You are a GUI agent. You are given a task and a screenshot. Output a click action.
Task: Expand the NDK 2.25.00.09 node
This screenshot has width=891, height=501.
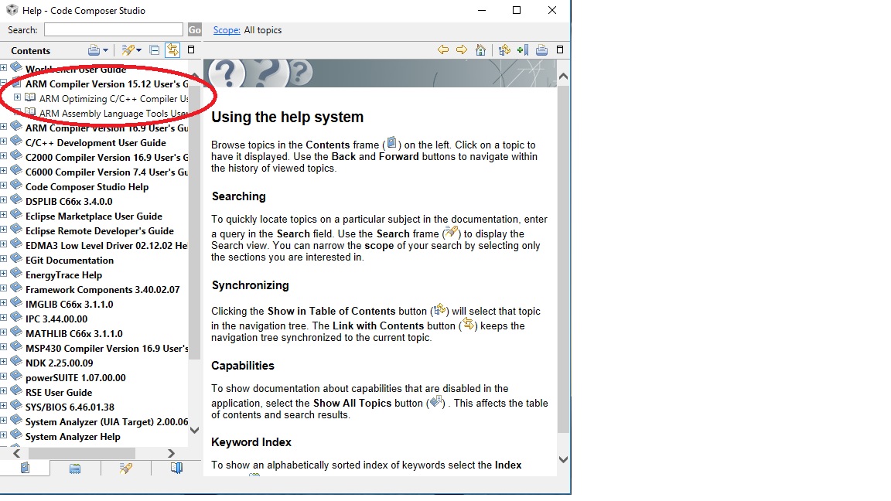pos(3,363)
